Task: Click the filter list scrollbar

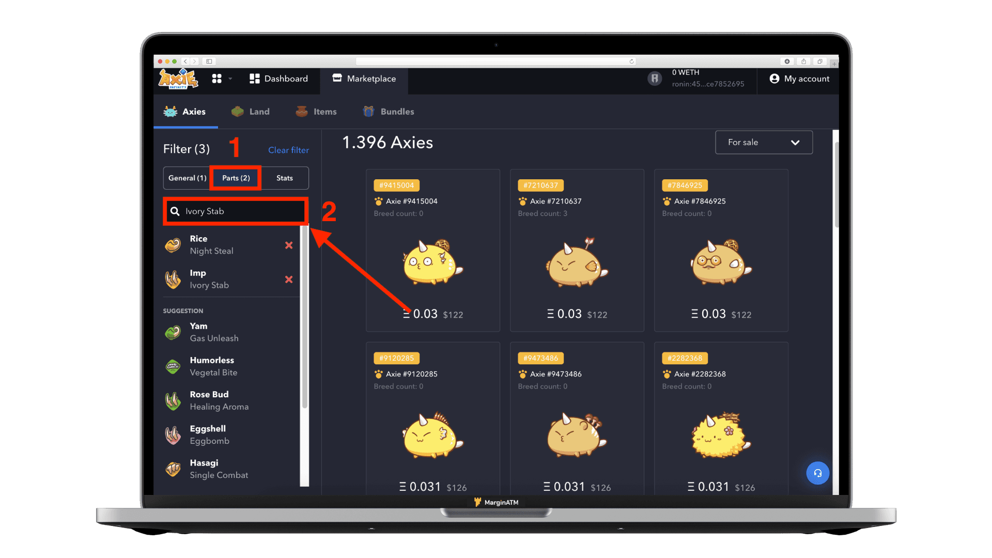Action: point(304,318)
